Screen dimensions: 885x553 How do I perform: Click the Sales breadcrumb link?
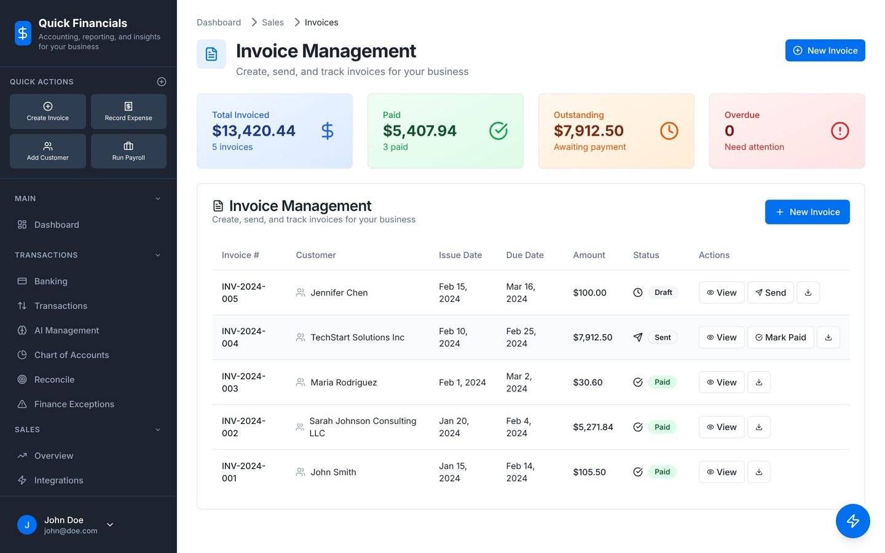273,22
